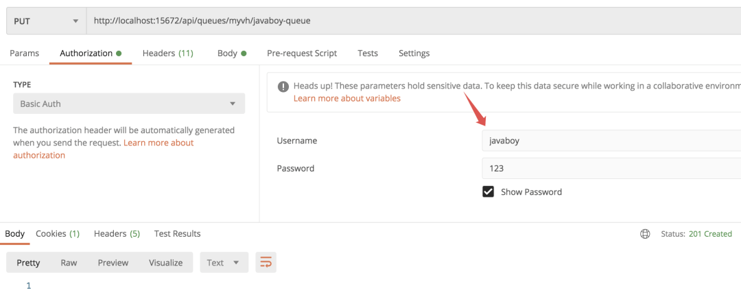Image resolution: width=741 pixels, height=297 pixels.
Task: Toggle the wrap lines icon button
Action: [x=266, y=263]
